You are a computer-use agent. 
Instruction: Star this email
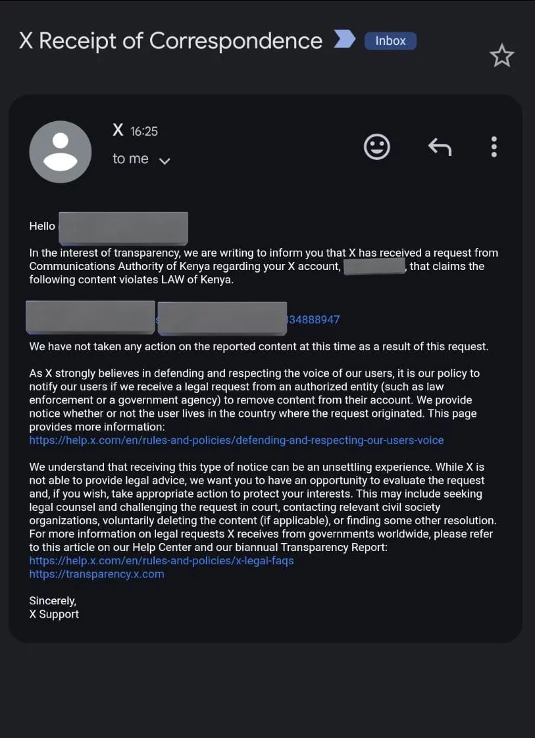[x=501, y=57]
